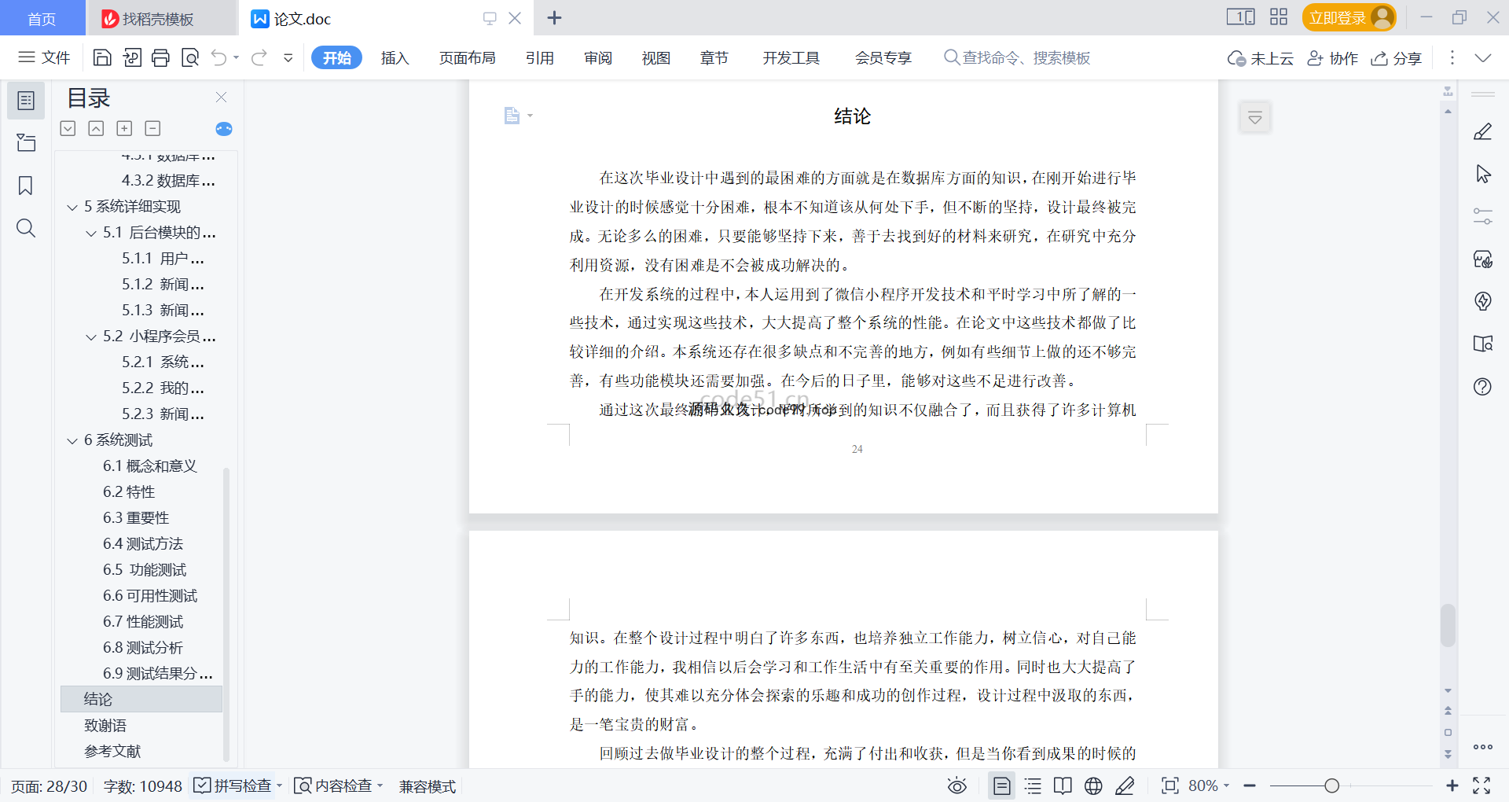This screenshot has height=802, width=1509.
Task: Click the help question mark icon
Action: pos(1483,386)
